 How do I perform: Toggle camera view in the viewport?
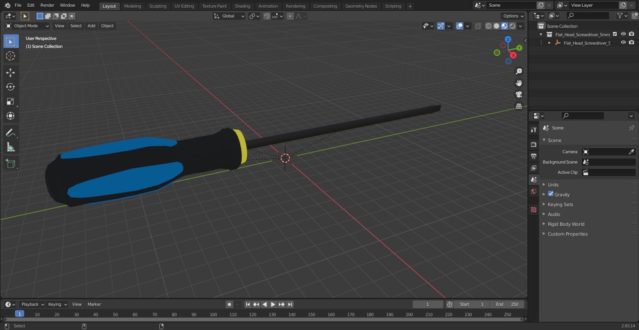(x=519, y=95)
